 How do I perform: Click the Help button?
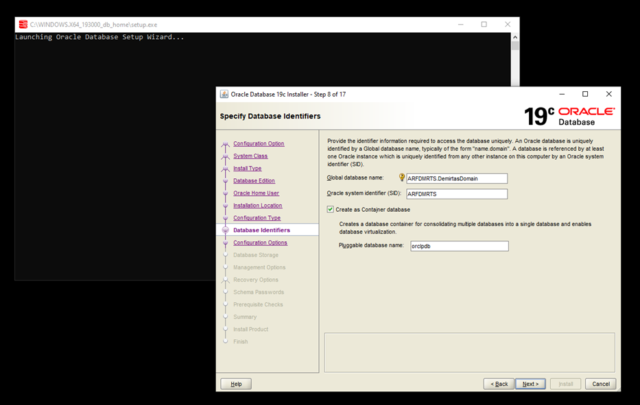(x=236, y=384)
